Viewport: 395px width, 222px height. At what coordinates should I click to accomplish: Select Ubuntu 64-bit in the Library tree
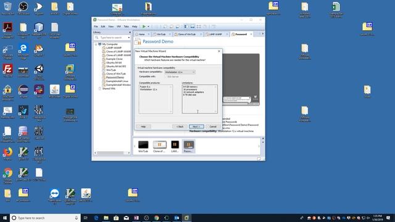[x=114, y=63]
